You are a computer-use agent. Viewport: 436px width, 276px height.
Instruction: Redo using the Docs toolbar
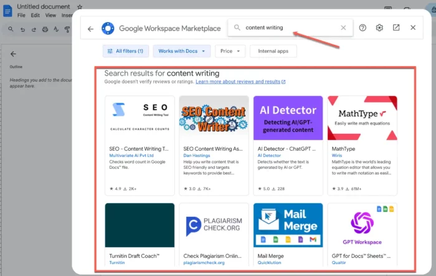pos(34,29)
